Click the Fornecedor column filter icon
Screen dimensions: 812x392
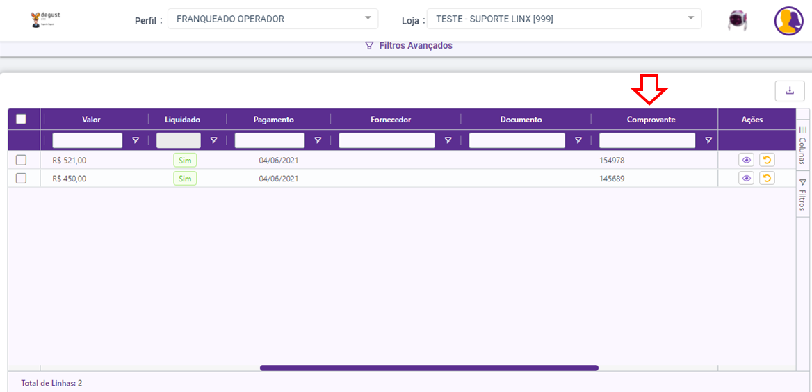[x=448, y=140]
